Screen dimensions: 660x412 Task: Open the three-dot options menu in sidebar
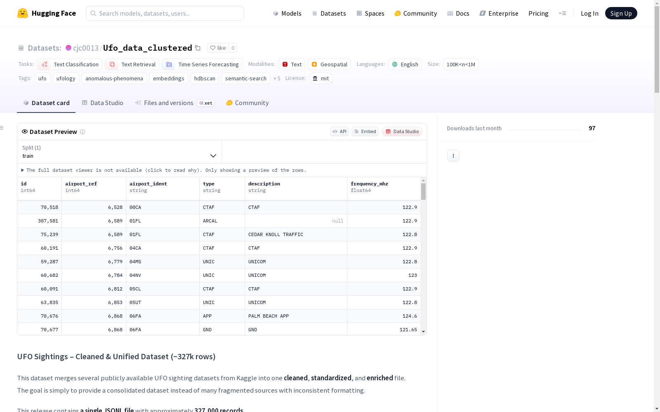click(453, 156)
